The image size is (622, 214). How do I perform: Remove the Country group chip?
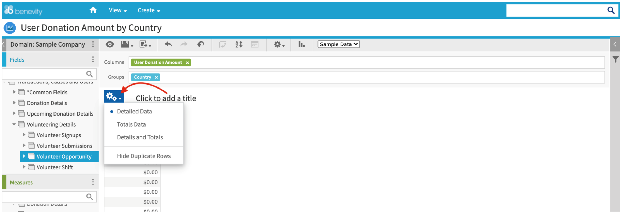(156, 77)
